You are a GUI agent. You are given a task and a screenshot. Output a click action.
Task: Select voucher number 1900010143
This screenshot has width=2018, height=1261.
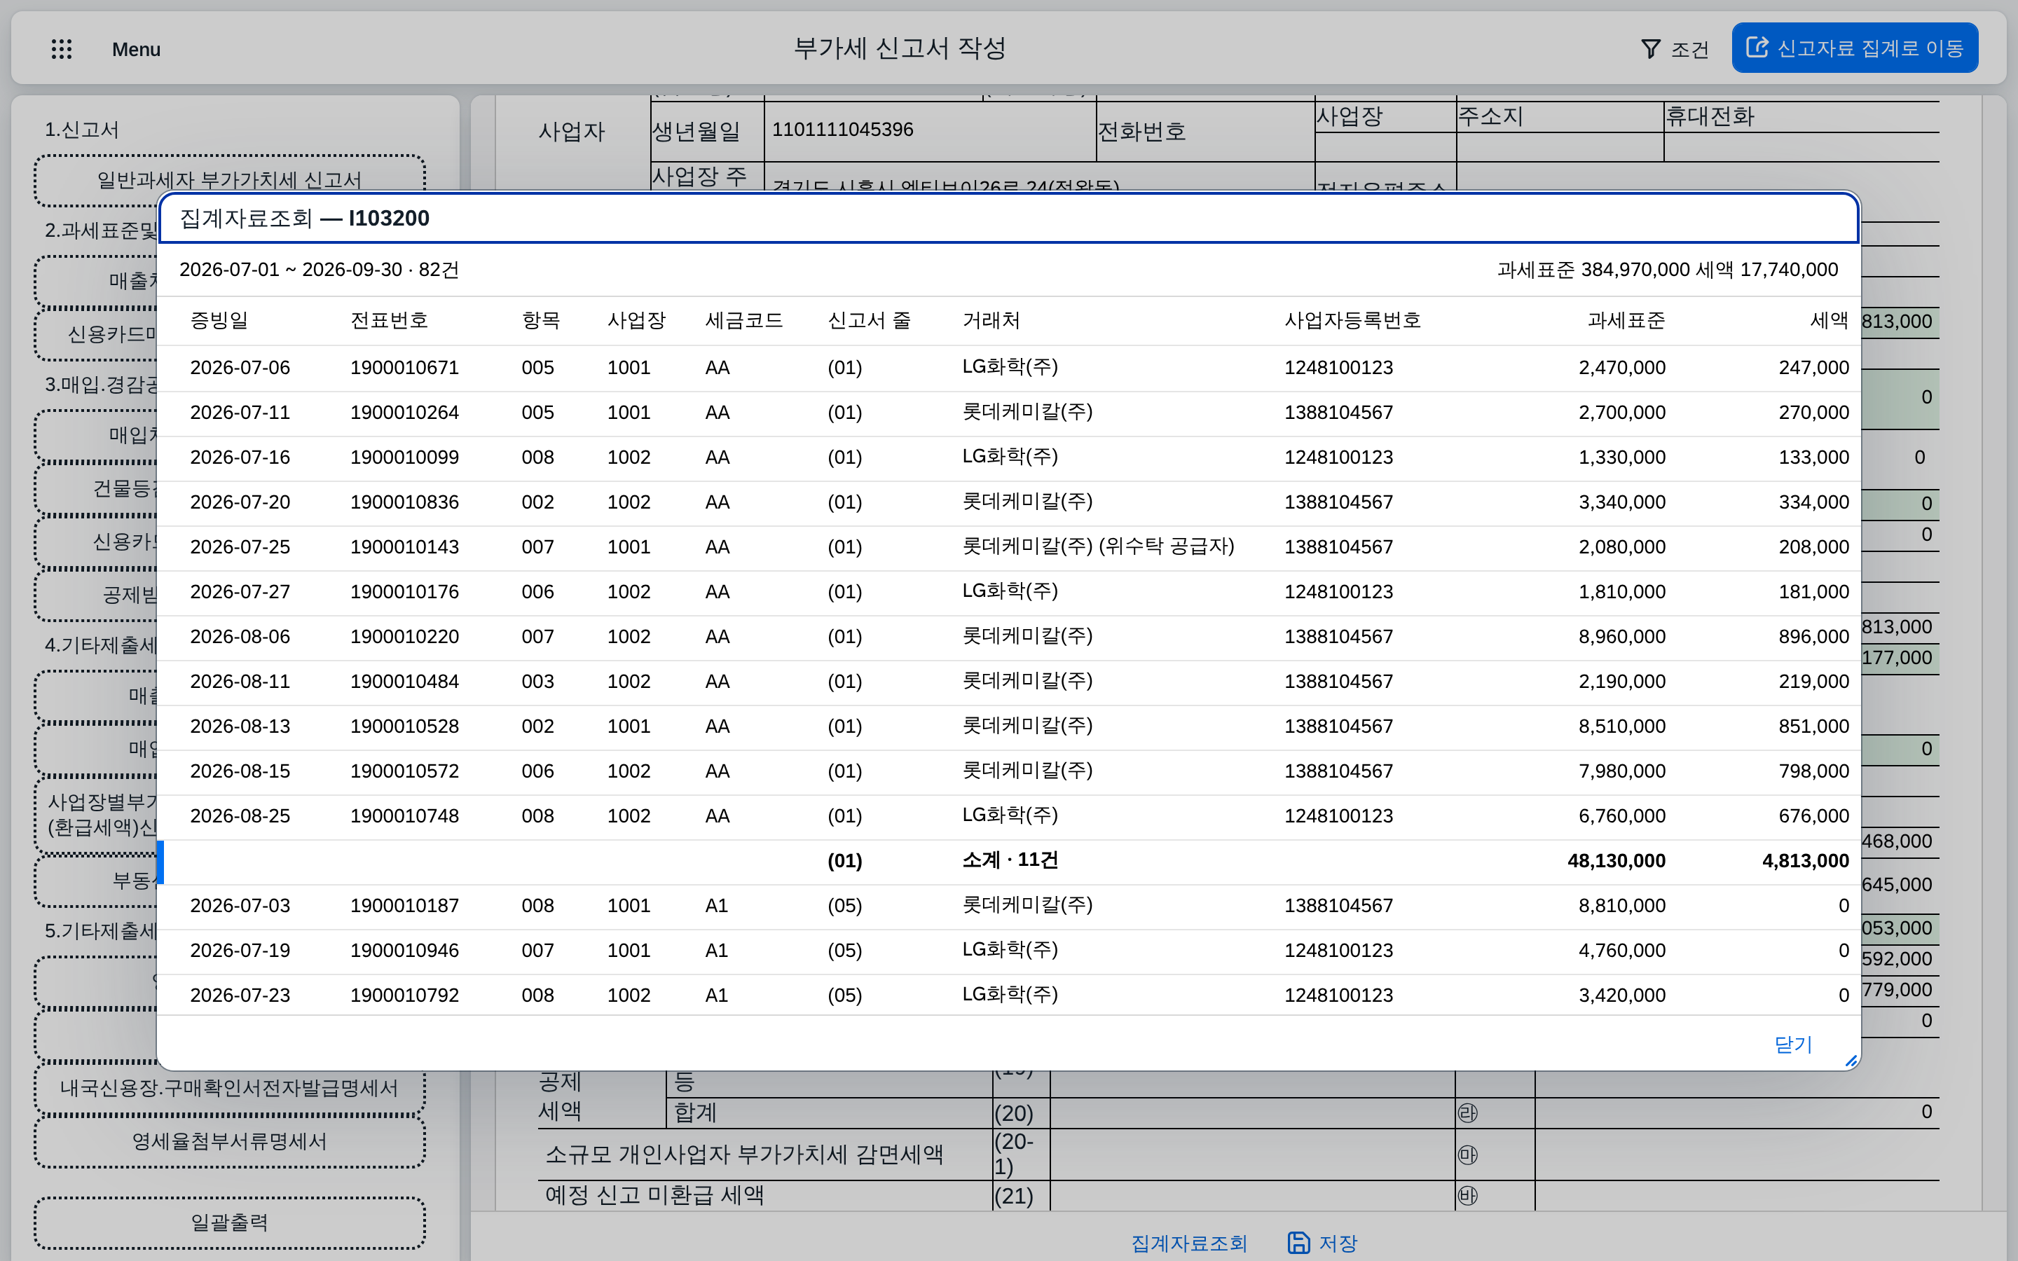click(404, 547)
